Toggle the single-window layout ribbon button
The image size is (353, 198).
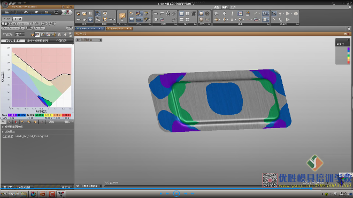(x=181, y=13)
